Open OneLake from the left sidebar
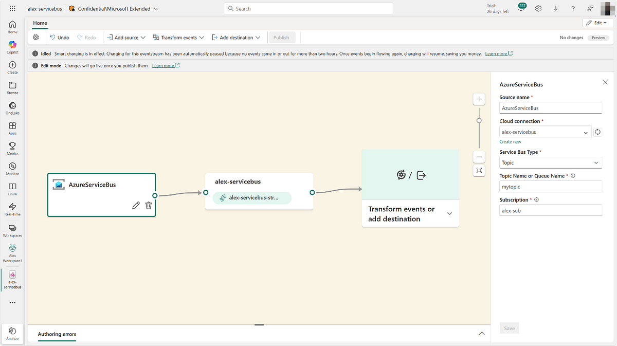This screenshot has width=617, height=346. pyautogui.click(x=12, y=108)
